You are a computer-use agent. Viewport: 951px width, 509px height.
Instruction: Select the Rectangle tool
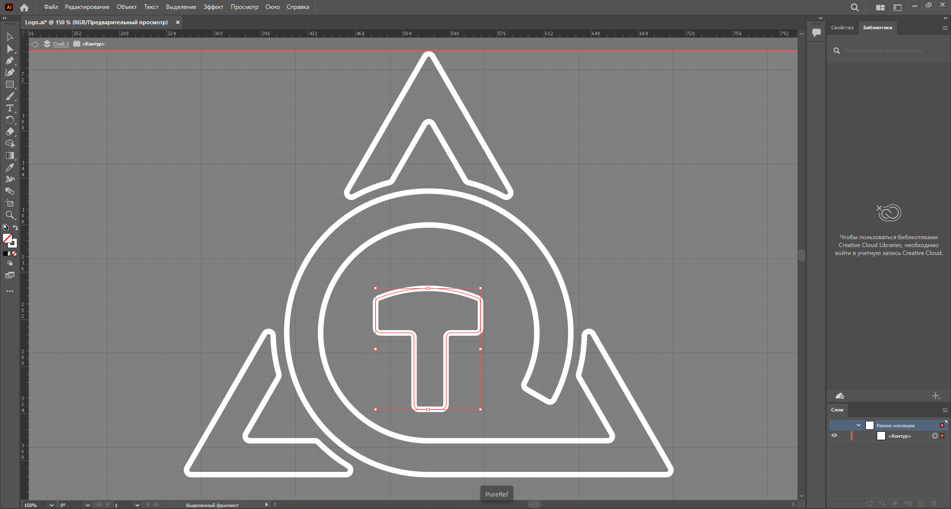click(10, 84)
